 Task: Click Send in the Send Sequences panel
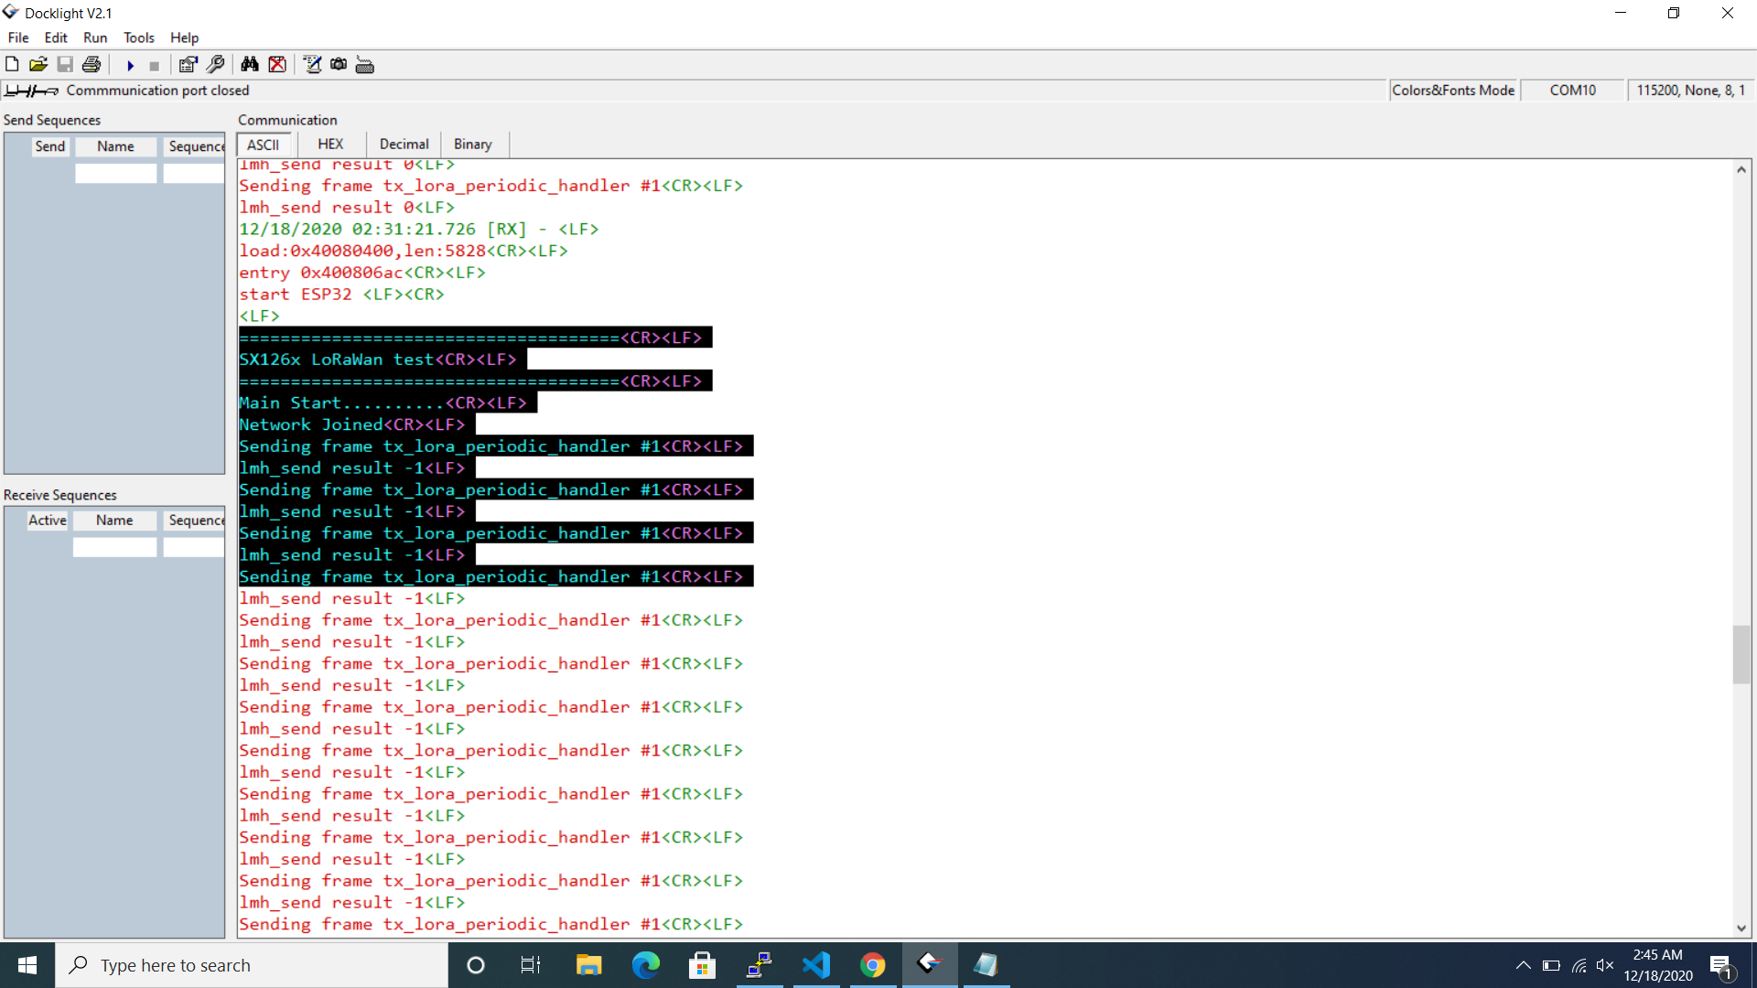click(x=50, y=146)
